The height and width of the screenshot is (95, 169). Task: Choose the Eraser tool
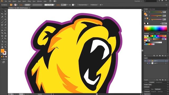tap(5, 25)
